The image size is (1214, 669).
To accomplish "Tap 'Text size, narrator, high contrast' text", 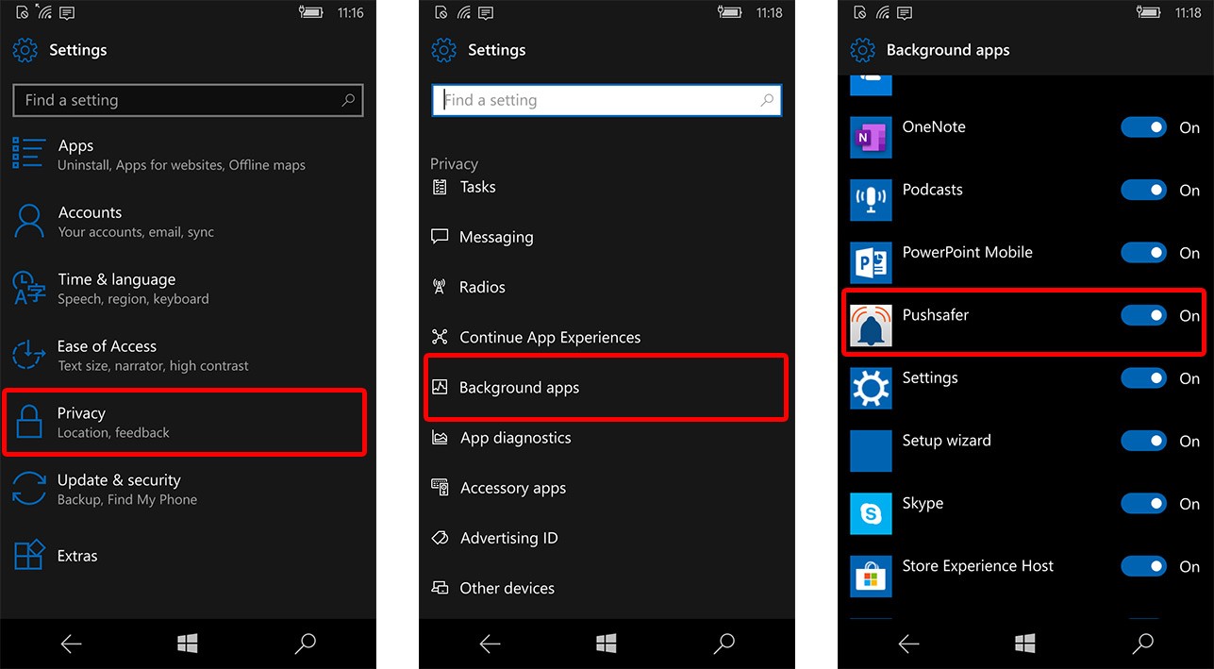I will pyautogui.click(x=153, y=366).
